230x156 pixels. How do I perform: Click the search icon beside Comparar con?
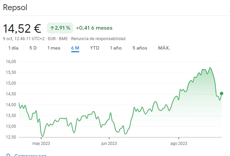point(8,155)
